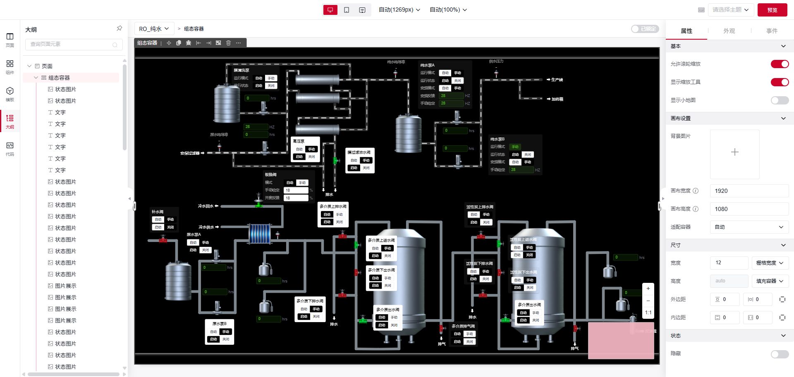Disable 允许滚轮缩放 toggle
Viewport: 794px width, 377px height.
[x=780, y=64]
